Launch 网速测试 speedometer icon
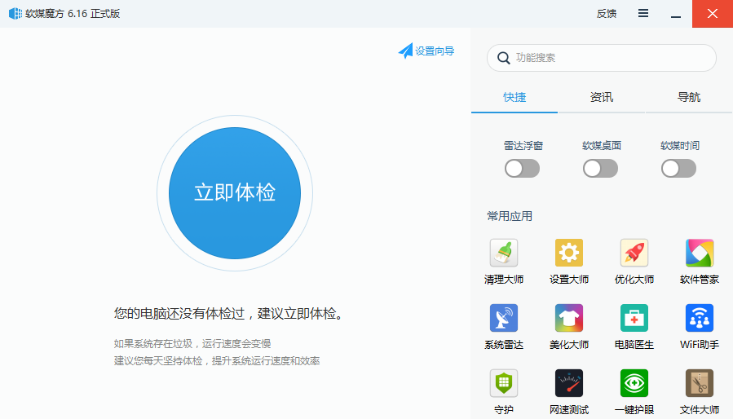The height and width of the screenshot is (419, 733). [569, 383]
